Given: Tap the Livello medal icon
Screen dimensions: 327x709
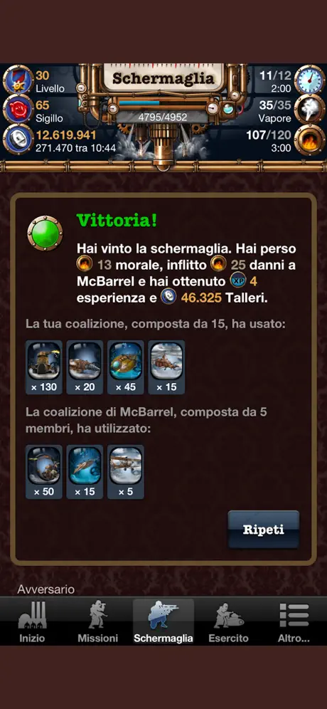Looking at the screenshot, I should pyautogui.click(x=18, y=80).
